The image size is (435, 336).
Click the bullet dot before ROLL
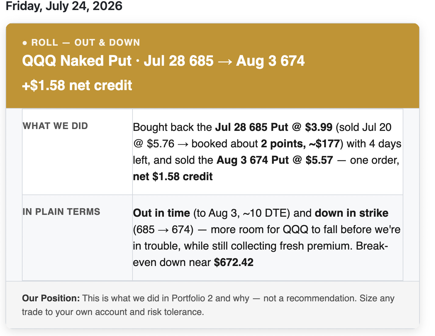[x=25, y=43]
